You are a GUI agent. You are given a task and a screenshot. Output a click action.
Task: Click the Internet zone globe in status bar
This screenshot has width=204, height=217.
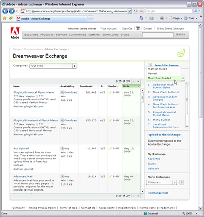pyautogui.click(x=145, y=213)
